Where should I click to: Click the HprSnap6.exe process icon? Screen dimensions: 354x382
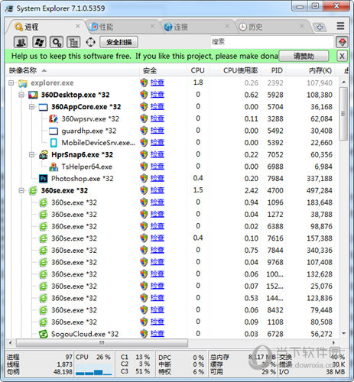[44, 154]
